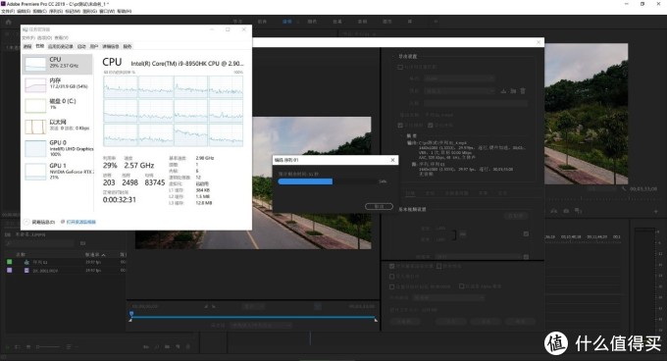The width and height of the screenshot is (667, 361).
Task: Click the 序列 01 sequence icon
Action: click(x=26, y=262)
